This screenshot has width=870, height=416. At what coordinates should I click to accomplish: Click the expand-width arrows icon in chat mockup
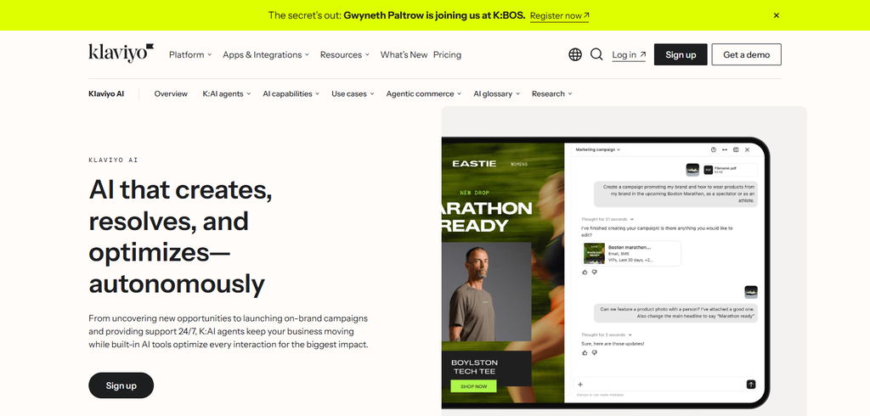725,149
